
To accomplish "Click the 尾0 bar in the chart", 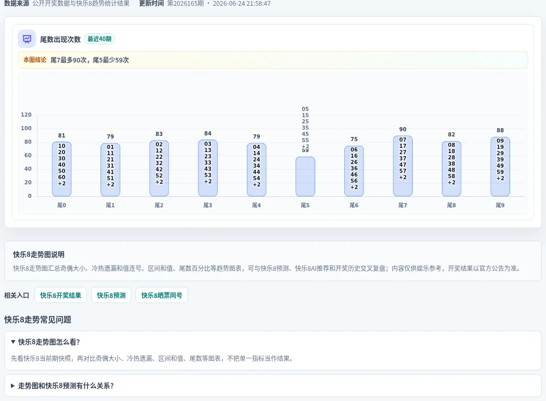I will click(x=61, y=169).
